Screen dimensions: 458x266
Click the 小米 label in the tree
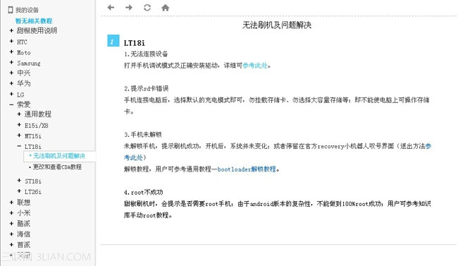coord(24,213)
